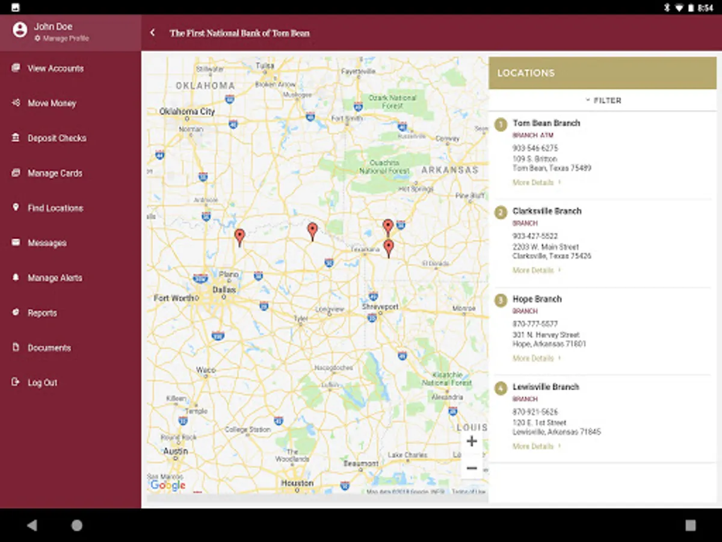Image resolution: width=722 pixels, height=542 pixels.
Task: Click address 301 N. Hervey Street
Action: (x=546, y=334)
